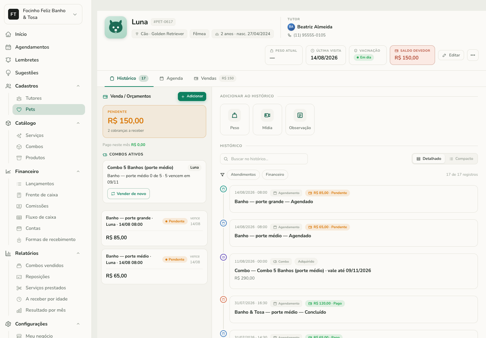Click the Buscar no histórico search field
Image resolution: width=486 pixels, height=338 pixels.
[264, 159]
